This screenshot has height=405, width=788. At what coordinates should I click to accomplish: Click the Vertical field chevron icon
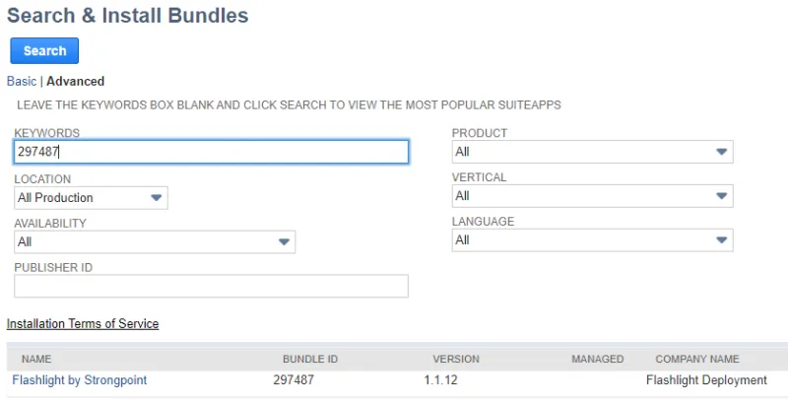pos(722,196)
